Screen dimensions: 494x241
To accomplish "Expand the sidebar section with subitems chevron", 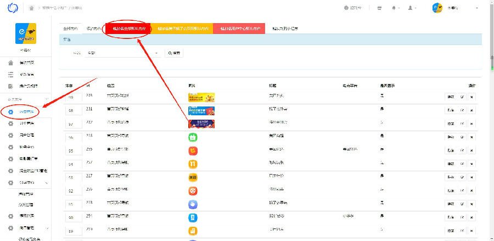I will coord(47,182).
